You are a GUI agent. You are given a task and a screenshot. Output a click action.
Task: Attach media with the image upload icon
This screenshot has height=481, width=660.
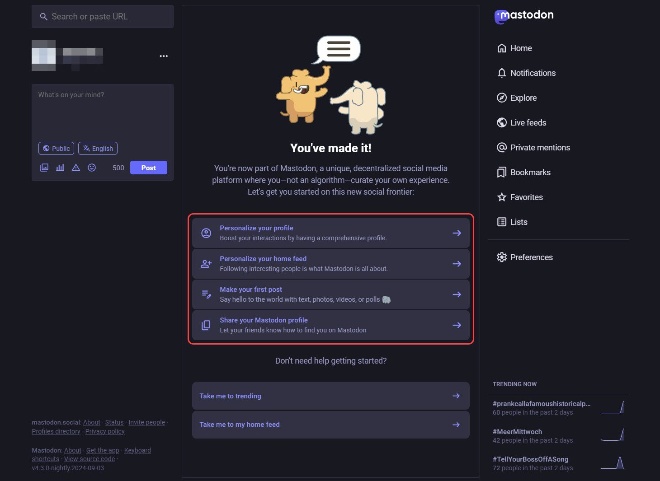tap(44, 167)
